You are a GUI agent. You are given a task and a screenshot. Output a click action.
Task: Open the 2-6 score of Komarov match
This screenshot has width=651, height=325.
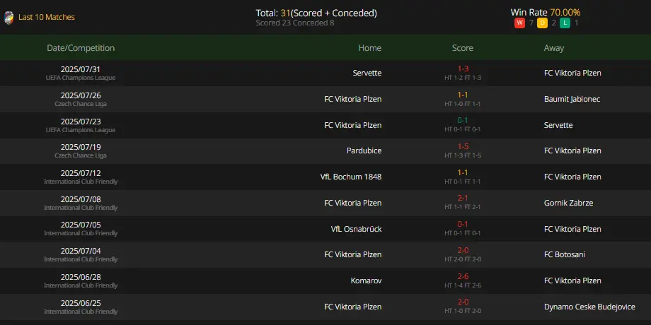(x=463, y=276)
